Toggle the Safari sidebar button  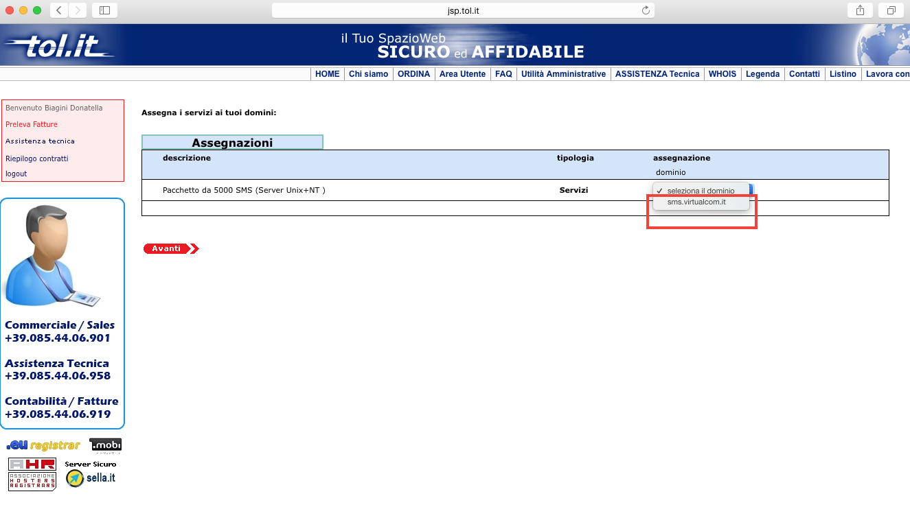pos(104,10)
